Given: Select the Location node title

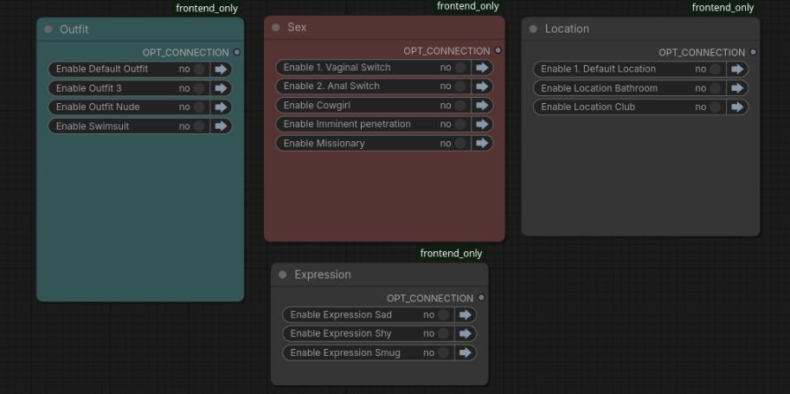Looking at the screenshot, I should (x=567, y=29).
